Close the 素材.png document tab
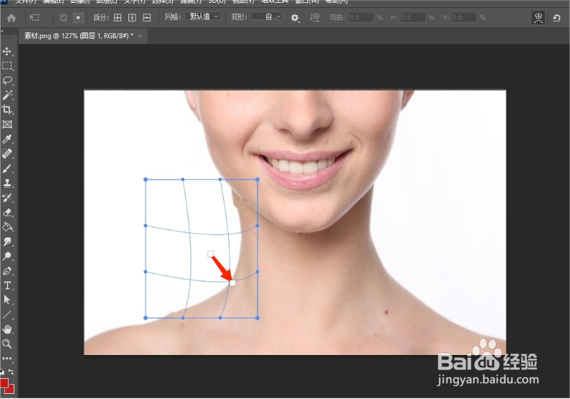Screen dimensions: 570x399 tap(139, 35)
